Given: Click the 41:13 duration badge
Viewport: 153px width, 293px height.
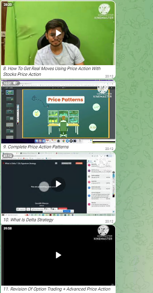Looking at the screenshot, I should [x=8, y=156].
